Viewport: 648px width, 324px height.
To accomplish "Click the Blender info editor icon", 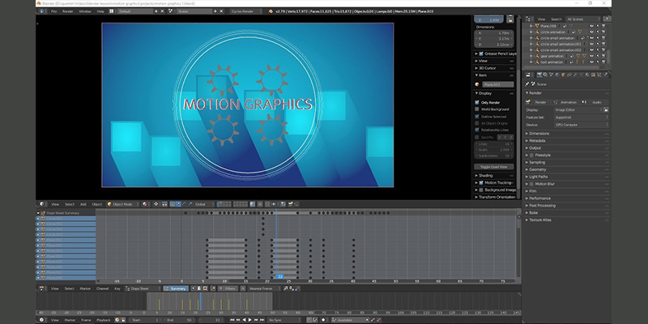I will (x=42, y=11).
